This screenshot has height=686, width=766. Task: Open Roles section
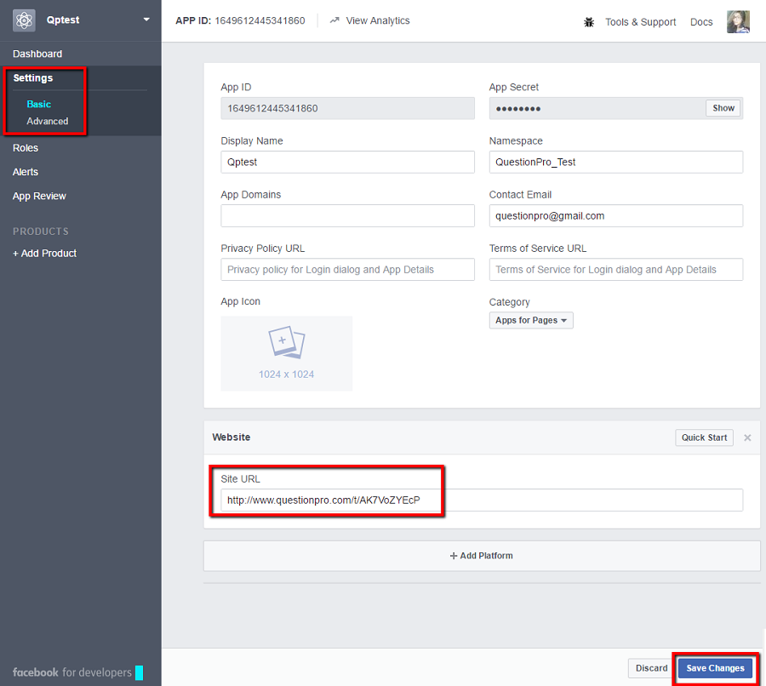[x=26, y=148]
